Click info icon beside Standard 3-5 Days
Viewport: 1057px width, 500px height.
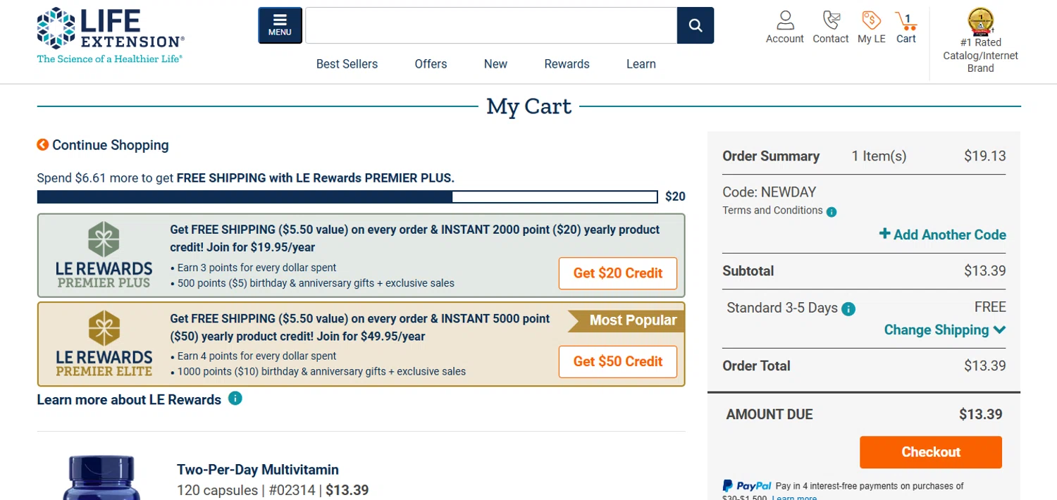point(848,308)
